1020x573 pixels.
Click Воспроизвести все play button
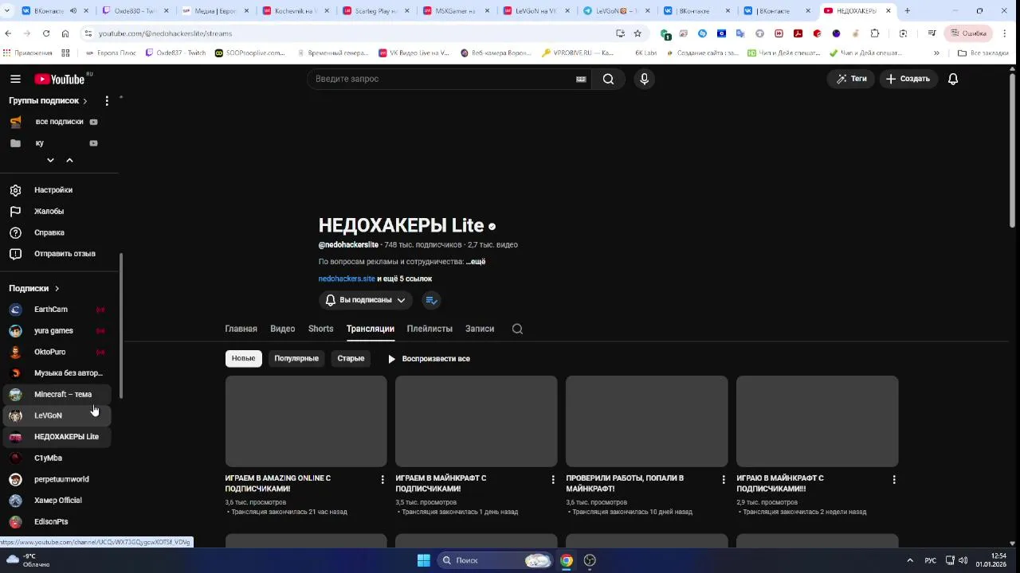click(x=429, y=359)
